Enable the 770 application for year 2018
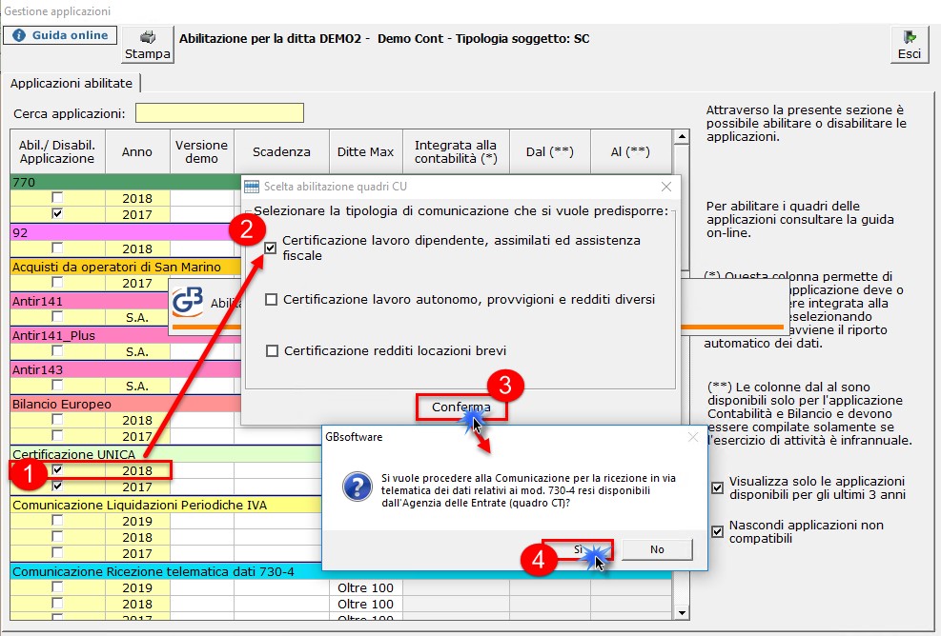Screen dimensions: 941x636 point(57,197)
